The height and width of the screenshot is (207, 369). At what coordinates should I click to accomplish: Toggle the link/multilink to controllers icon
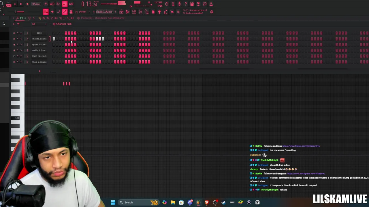tap(65, 12)
